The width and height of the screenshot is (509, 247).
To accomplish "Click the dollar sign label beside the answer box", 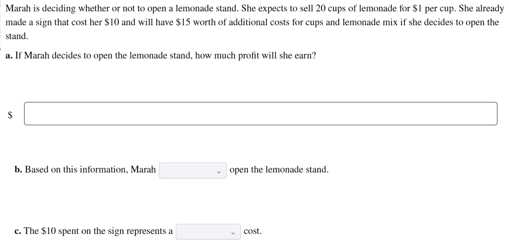I will (x=10, y=114).
